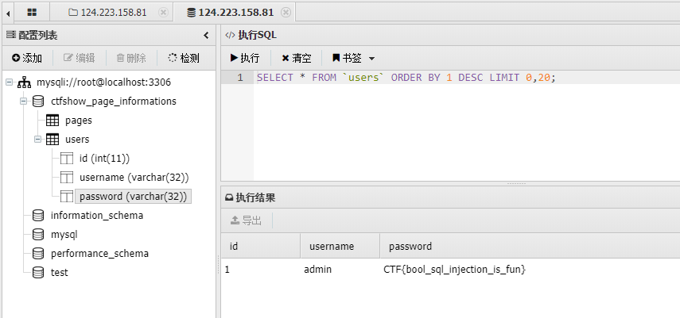Open the Bookmarks (书签) dropdown
The height and width of the screenshot is (318, 680).
pos(353,58)
